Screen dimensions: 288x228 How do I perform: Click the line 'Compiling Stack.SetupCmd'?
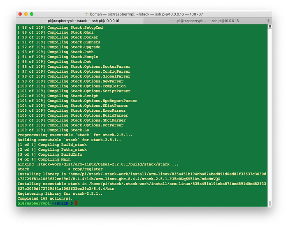tap(60, 28)
